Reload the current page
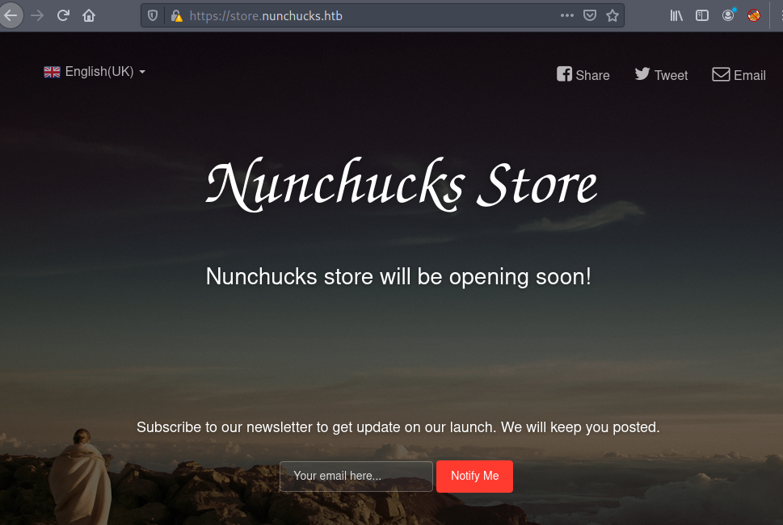The width and height of the screenshot is (783, 525). tap(63, 15)
